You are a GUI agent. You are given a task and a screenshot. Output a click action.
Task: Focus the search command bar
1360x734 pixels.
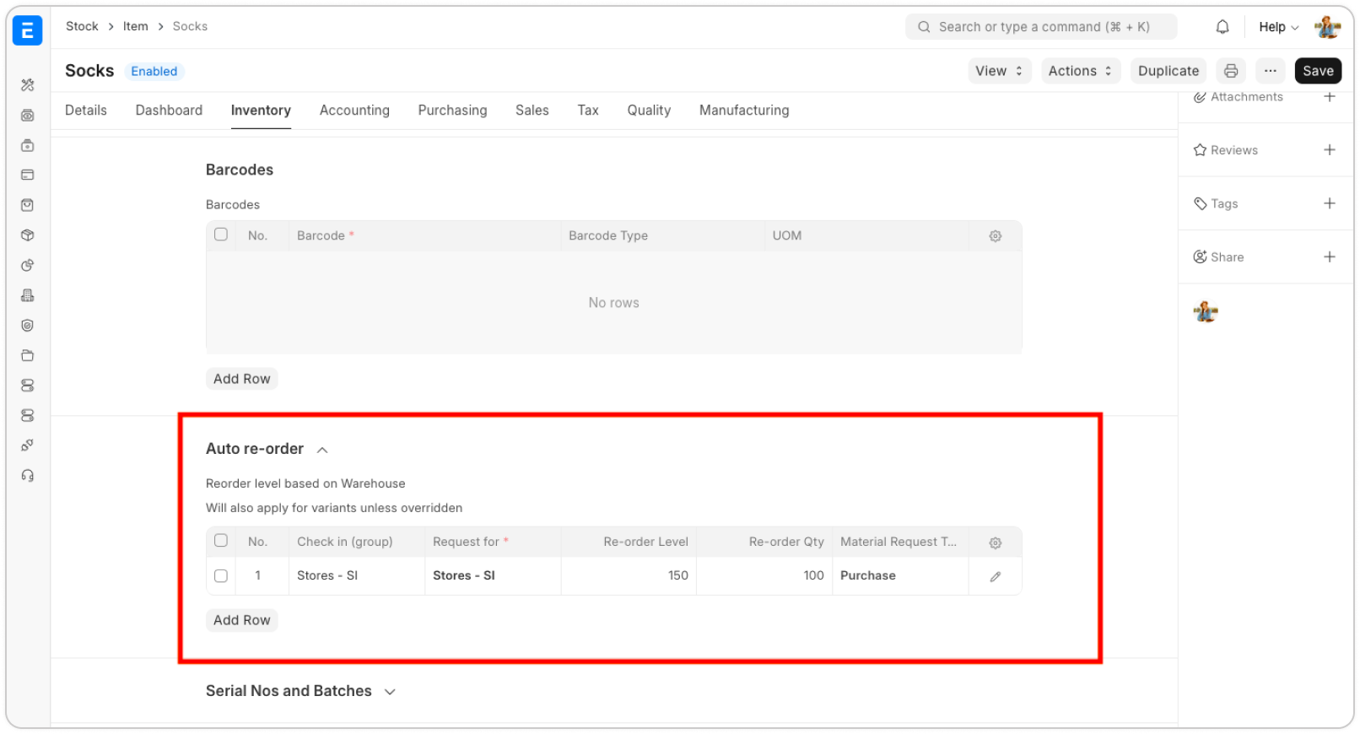(x=1041, y=27)
